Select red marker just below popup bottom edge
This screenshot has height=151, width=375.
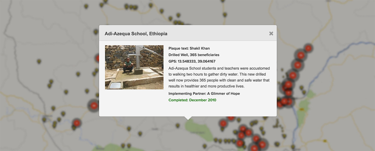pos(231,118)
